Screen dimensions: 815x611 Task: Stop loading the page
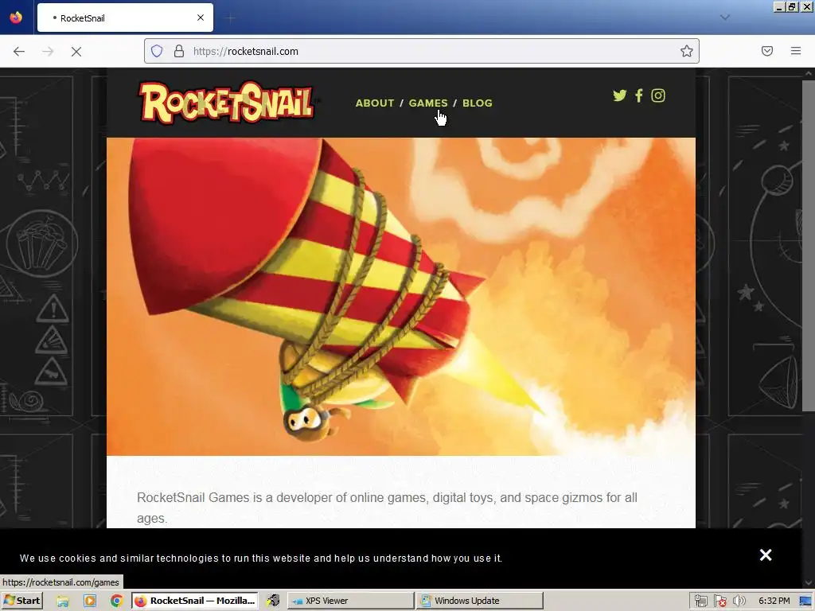tap(76, 51)
